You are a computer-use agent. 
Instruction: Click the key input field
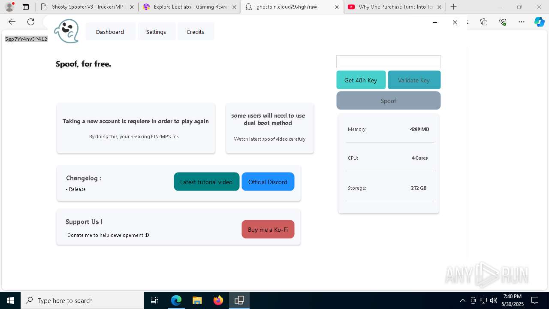[x=389, y=62]
